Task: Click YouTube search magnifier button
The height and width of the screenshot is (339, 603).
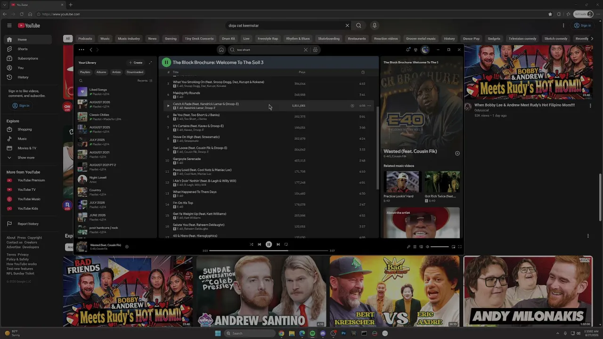Action: (x=359, y=25)
